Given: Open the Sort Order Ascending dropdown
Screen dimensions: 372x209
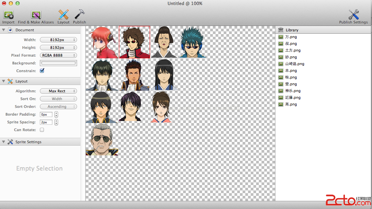Looking at the screenshot, I should click(58, 107).
